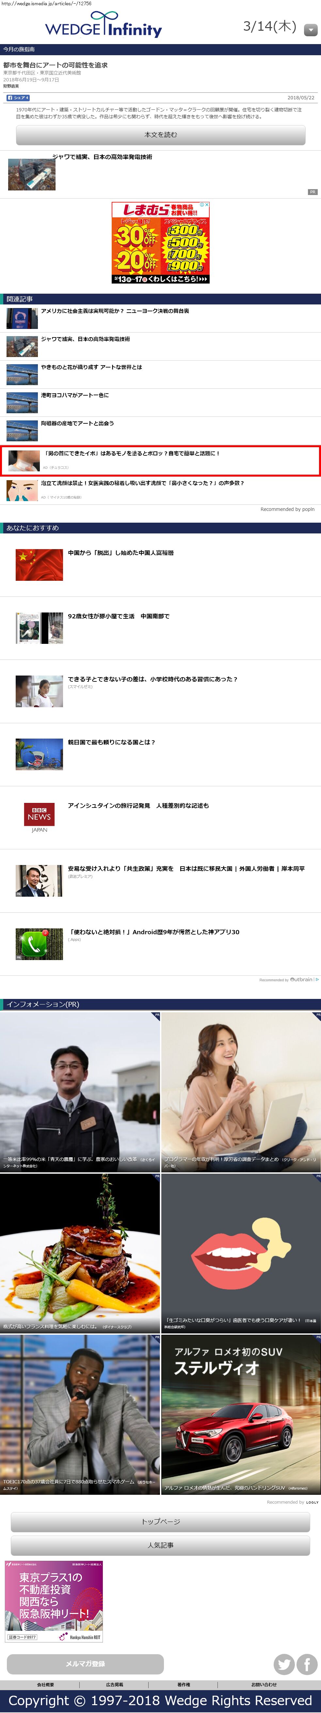Click the power plant thumbnail in the PR block
The image size is (321, 1713).
[31, 174]
